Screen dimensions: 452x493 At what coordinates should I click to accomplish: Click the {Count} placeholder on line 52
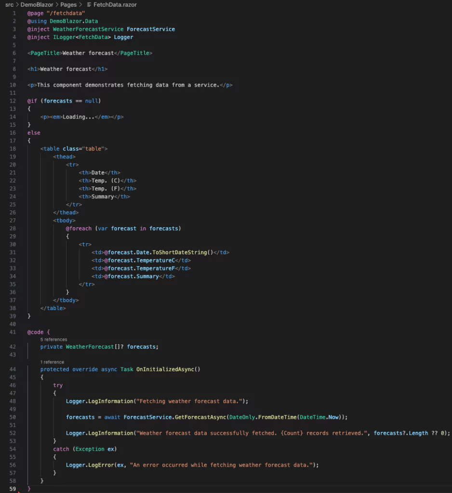point(292,433)
